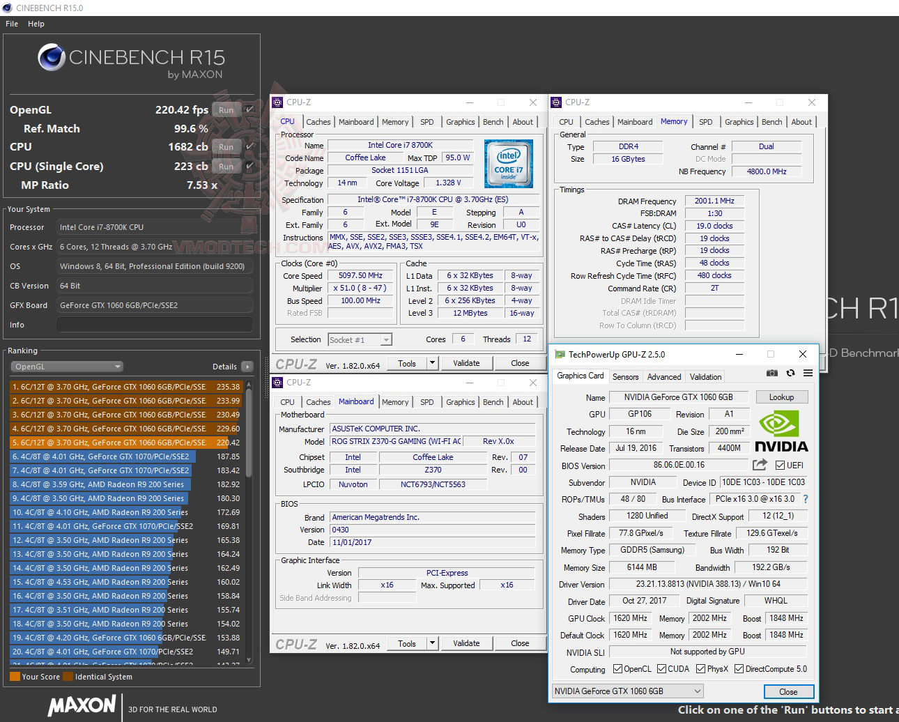Click Lookup in GPU-Z
The image size is (899, 722).
(x=781, y=397)
